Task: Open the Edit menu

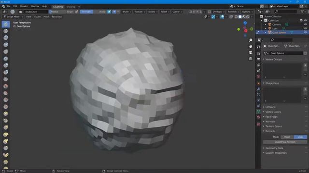Action: 15,6
